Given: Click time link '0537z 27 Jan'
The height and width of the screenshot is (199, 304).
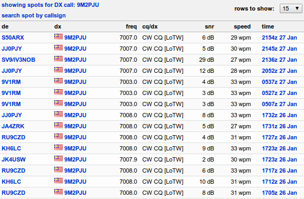Looking at the screenshot, I should click(279, 82).
